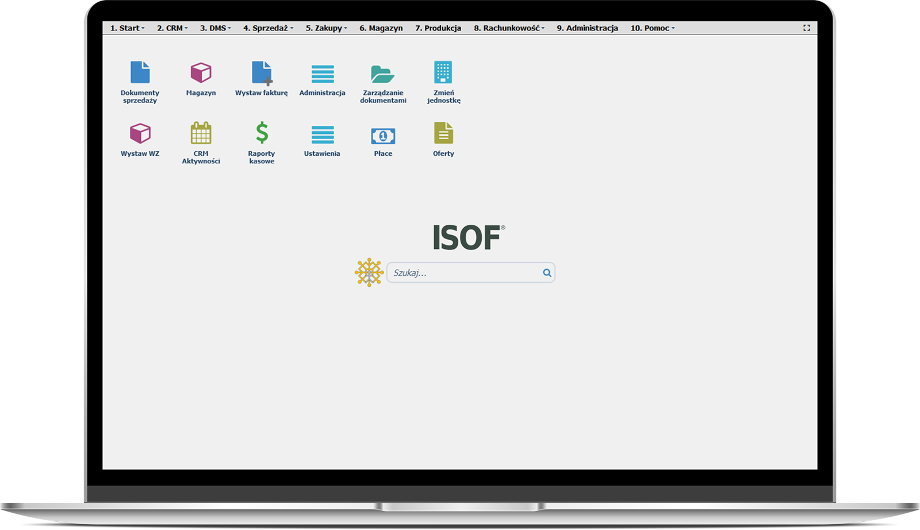Expand the 10. Pomoc menu

coord(653,28)
